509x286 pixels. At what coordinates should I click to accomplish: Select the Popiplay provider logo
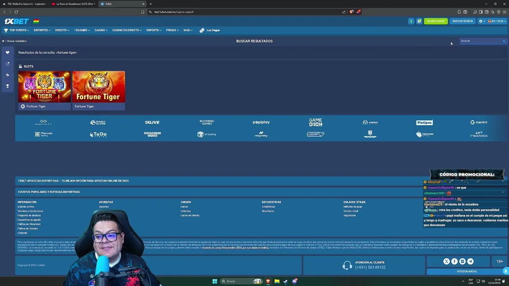[x=261, y=122]
